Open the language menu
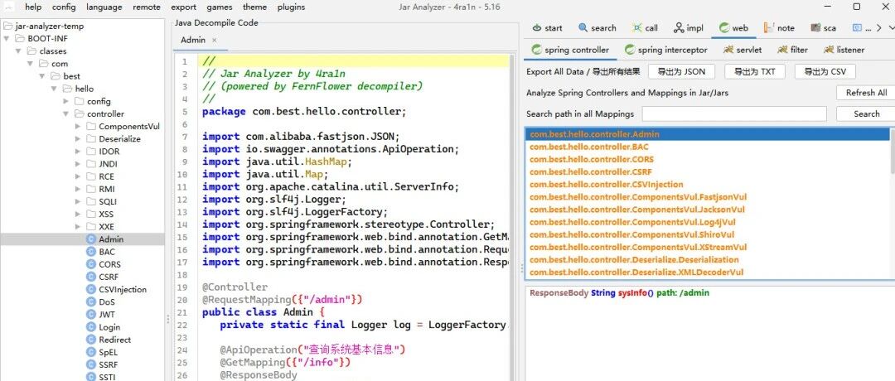Viewport: 895px width, 381px height. click(104, 7)
